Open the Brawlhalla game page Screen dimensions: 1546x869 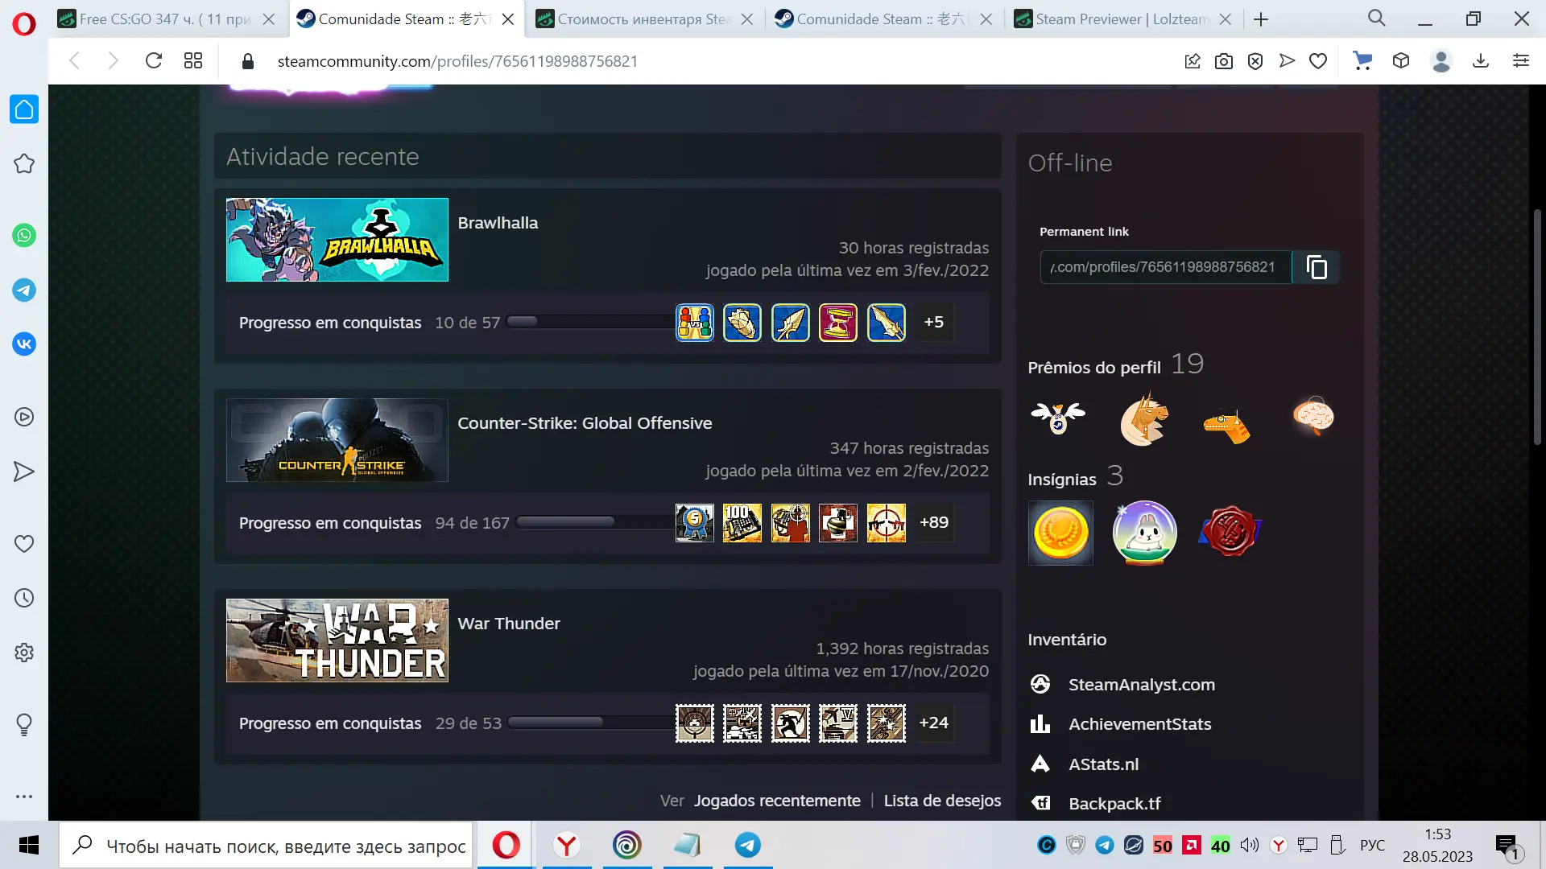click(498, 223)
